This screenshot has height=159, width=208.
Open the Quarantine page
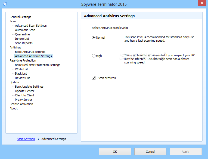22,34
